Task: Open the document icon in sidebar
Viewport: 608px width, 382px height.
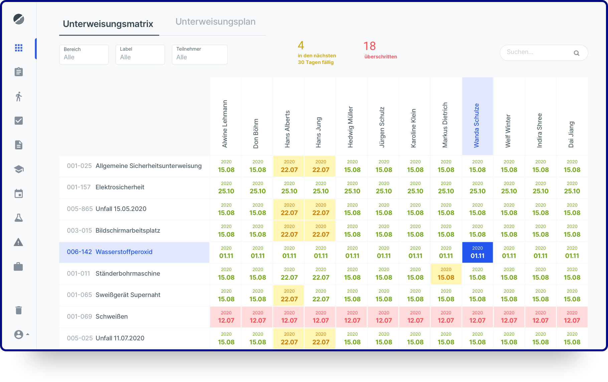Action: tap(19, 145)
